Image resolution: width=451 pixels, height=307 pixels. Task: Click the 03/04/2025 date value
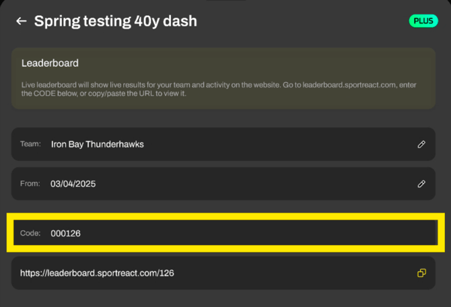[73, 183]
